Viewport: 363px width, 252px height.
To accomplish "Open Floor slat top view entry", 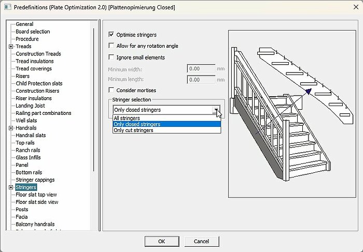I will point(36,195).
